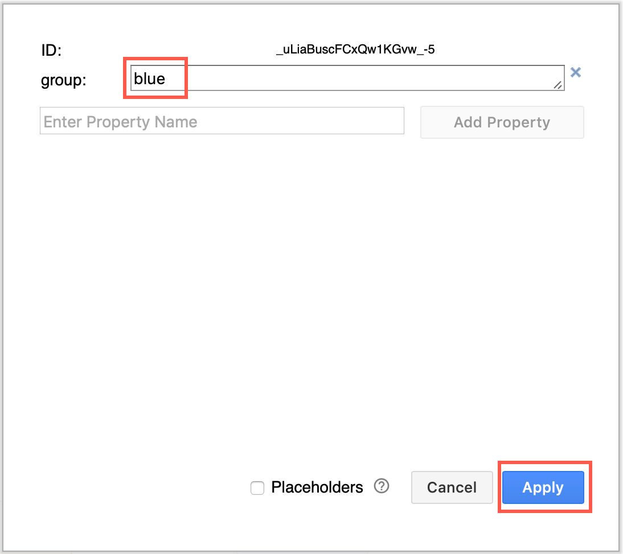Click the Placeholders label
The width and height of the screenshot is (623, 554).
(x=317, y=487)
